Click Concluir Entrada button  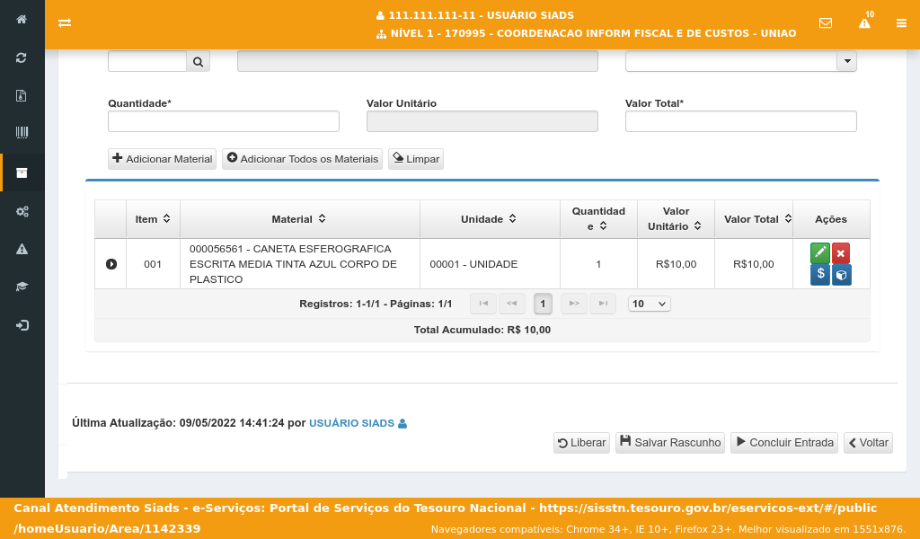click(784, 443)
